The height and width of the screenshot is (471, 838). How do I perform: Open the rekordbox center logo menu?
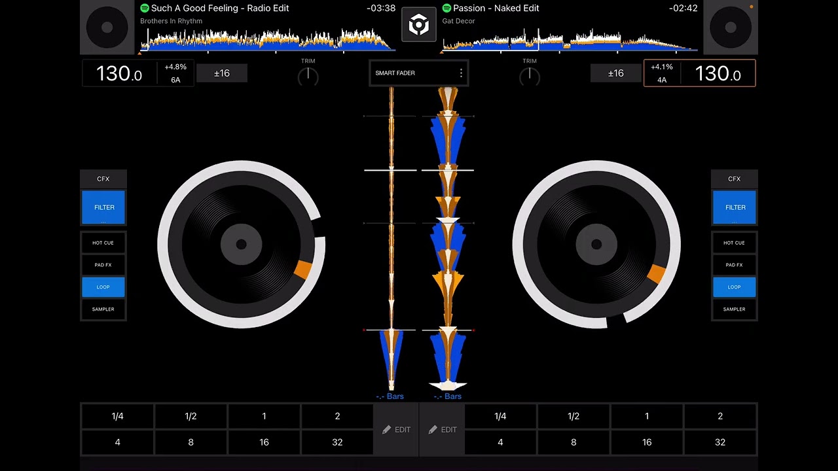pos(418,25)
